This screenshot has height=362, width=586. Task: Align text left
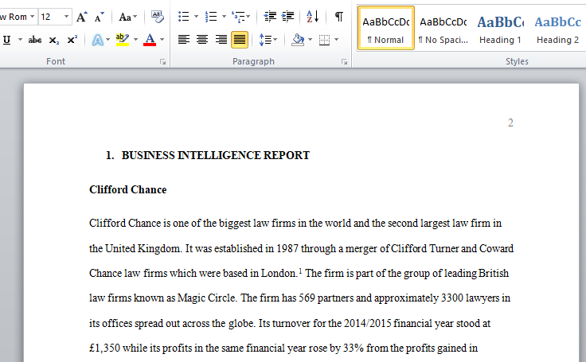click(x=183, y=40)
